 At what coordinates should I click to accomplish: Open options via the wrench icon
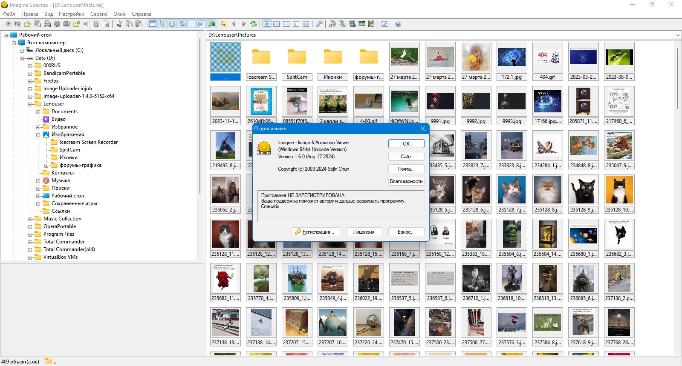click(319, 24)
